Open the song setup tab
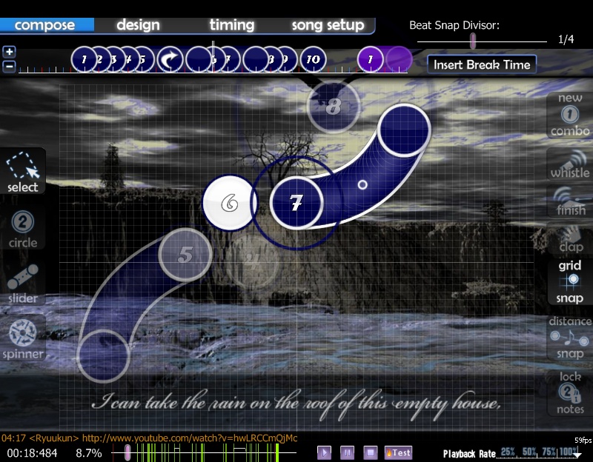This screenshot has height=462, width=593. pyautogui.click(x=328, y=25)
